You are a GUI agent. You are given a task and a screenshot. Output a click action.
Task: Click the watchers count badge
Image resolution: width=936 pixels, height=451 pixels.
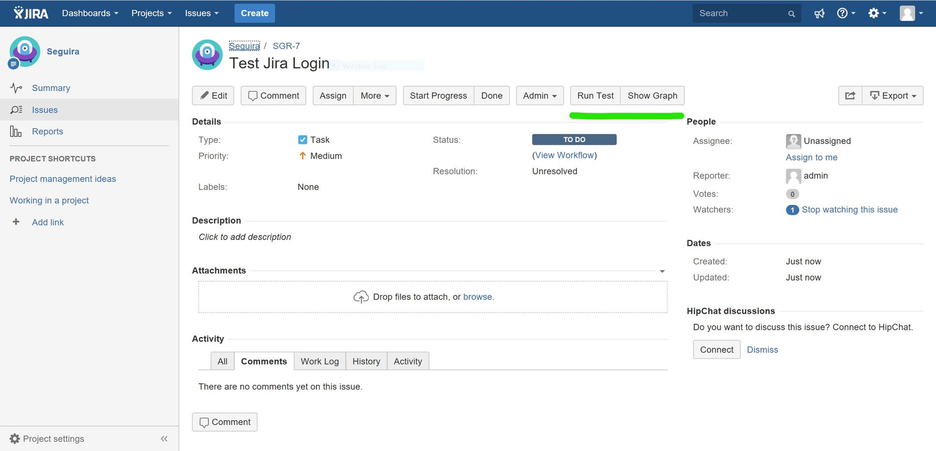pyautogui.click(x=792, y=210)
